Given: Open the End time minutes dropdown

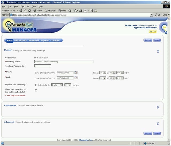Looking at the screenshot, I should (112, 78).
